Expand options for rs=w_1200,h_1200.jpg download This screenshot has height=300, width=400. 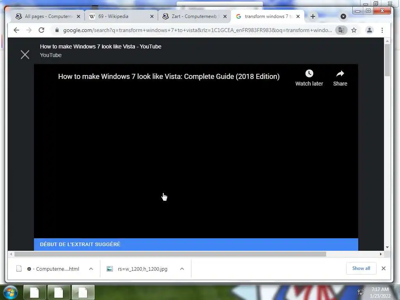tap(182, 269)
